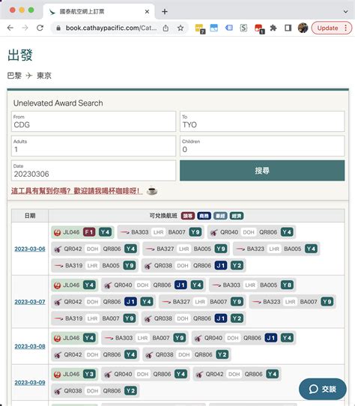The width and height of the screenshot is (355, 406).
Task: Click the JAL logo on 2023-03-08 row
Action: point(57,338)
